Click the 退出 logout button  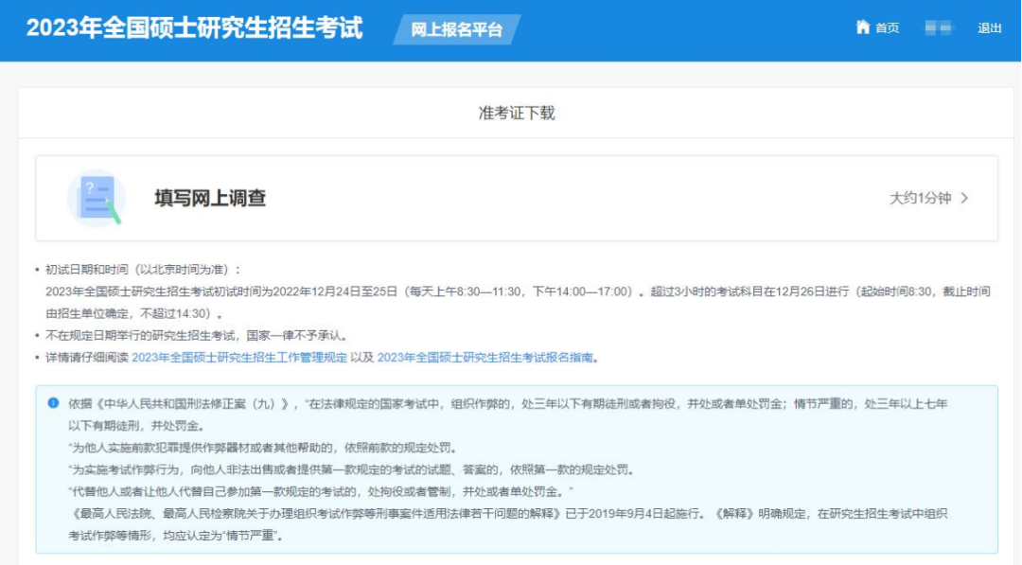click(x=987, y=26)
